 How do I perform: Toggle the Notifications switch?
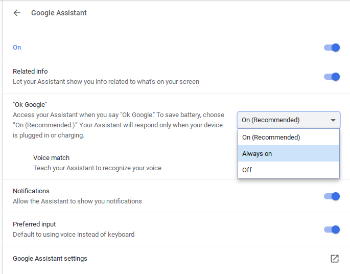[332, 196]
